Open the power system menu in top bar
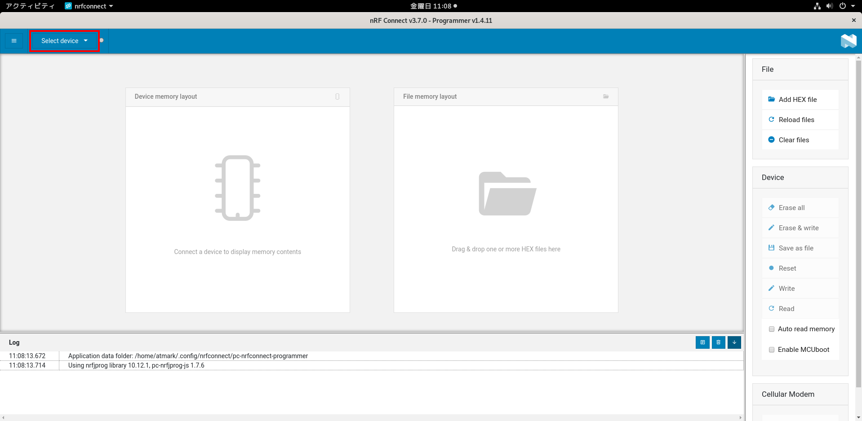 click(847, 6)
